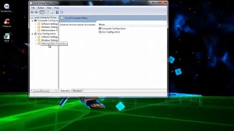This screenshot has height=131, width=234.
Task: Click the folder icon of Windows Settings under User Configuration
Action: point(39,40)
